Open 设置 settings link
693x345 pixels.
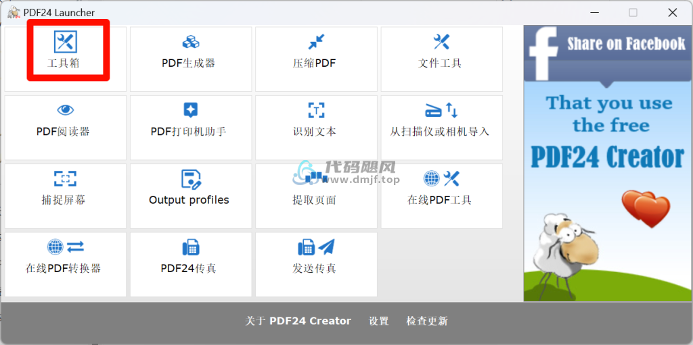pyautogui.click(x=379, y=321)
